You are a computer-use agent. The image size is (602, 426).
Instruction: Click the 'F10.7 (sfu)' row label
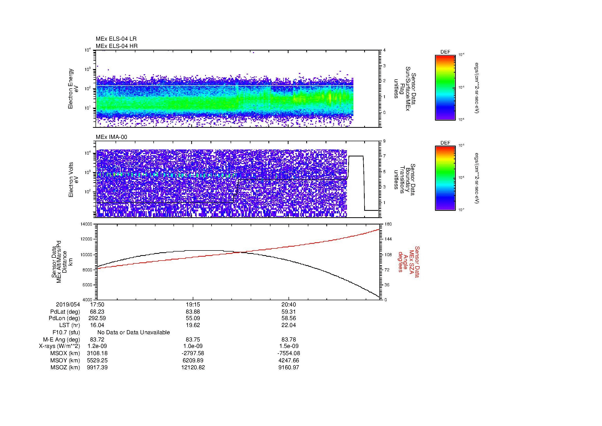[66, 332]
